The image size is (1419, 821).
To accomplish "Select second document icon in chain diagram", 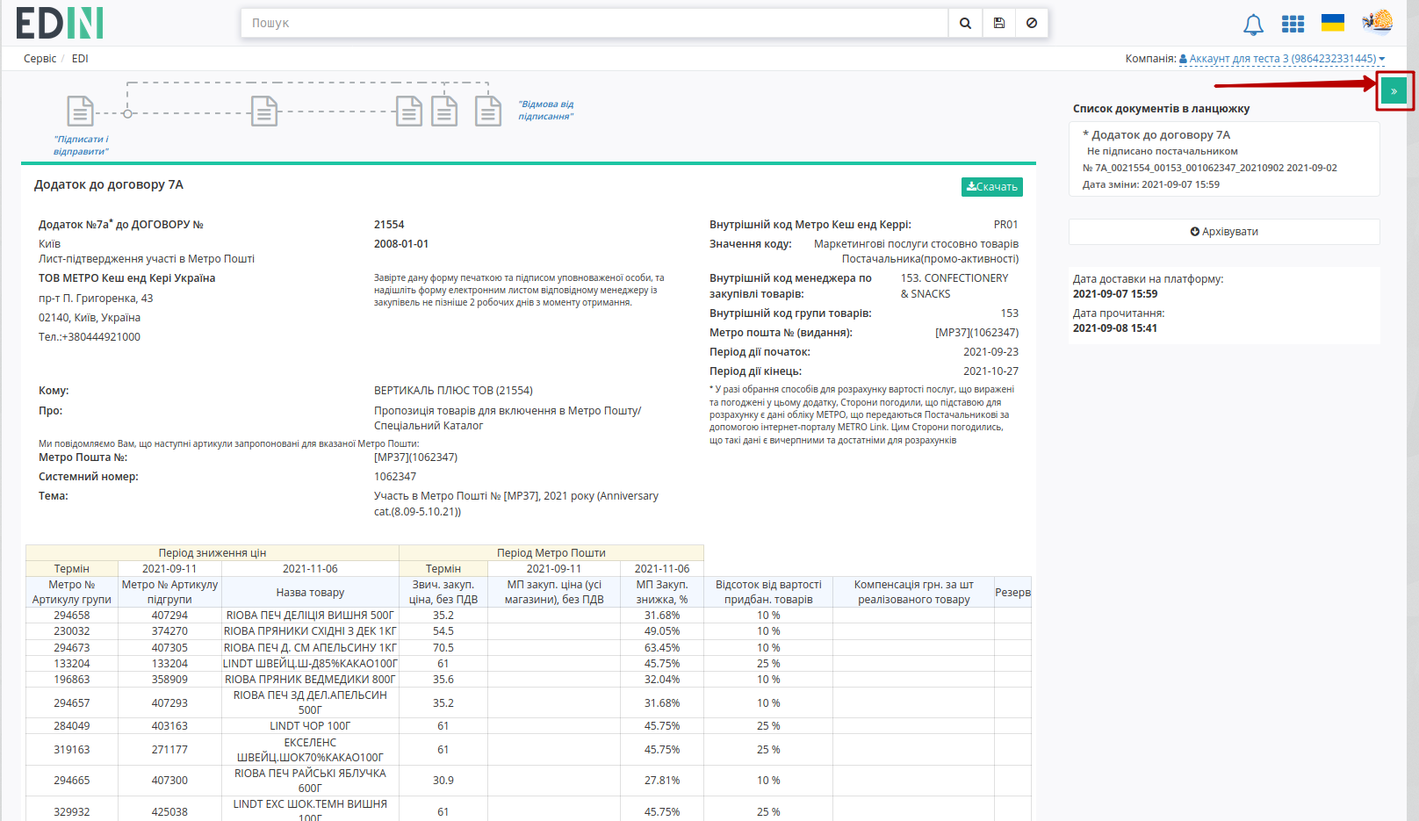I will 264,112.
